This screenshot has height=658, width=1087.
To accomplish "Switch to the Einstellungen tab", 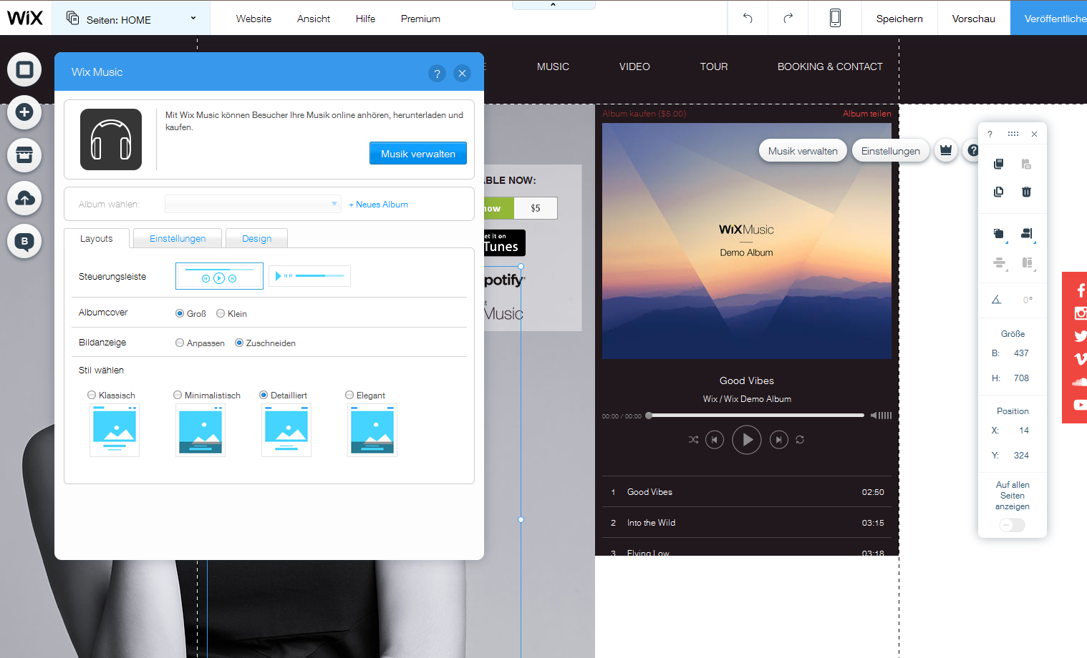I will pos(178,238).
